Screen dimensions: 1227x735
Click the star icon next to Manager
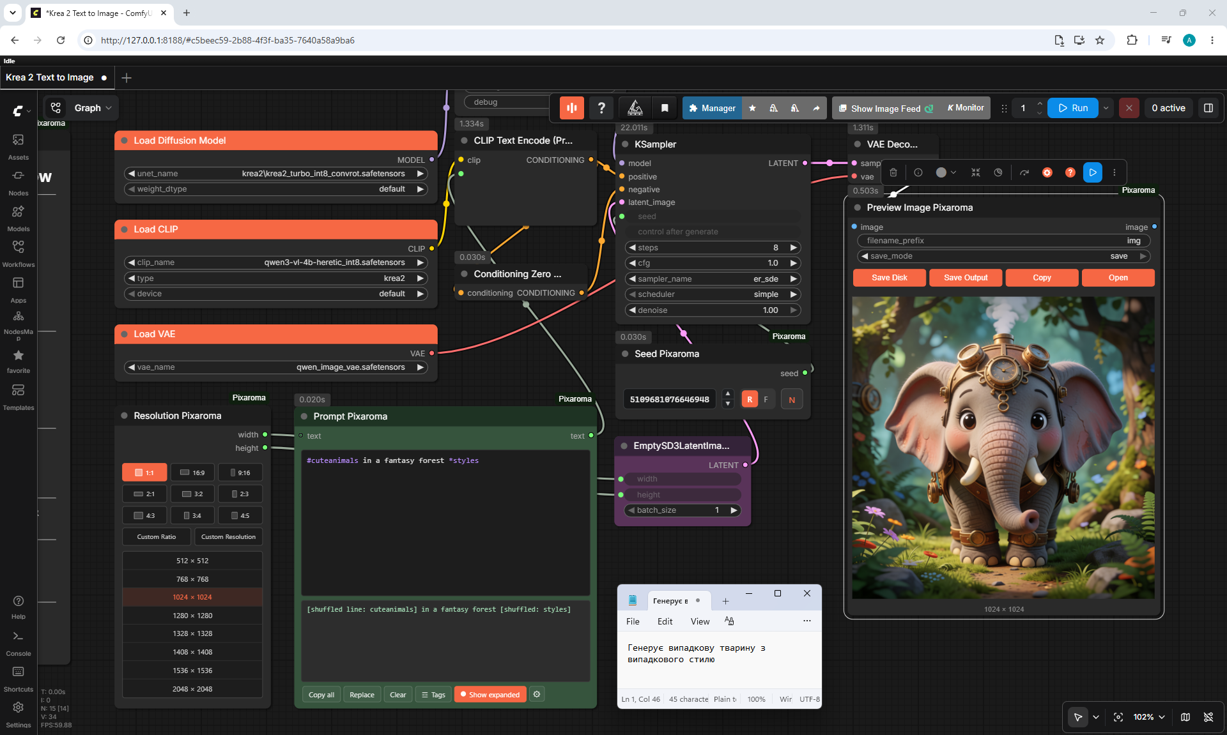[x=752, y=108]
